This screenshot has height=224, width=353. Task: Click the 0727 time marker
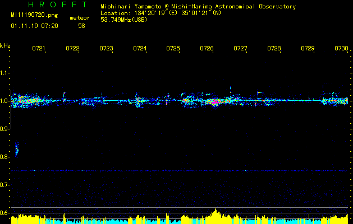[240, 48]
